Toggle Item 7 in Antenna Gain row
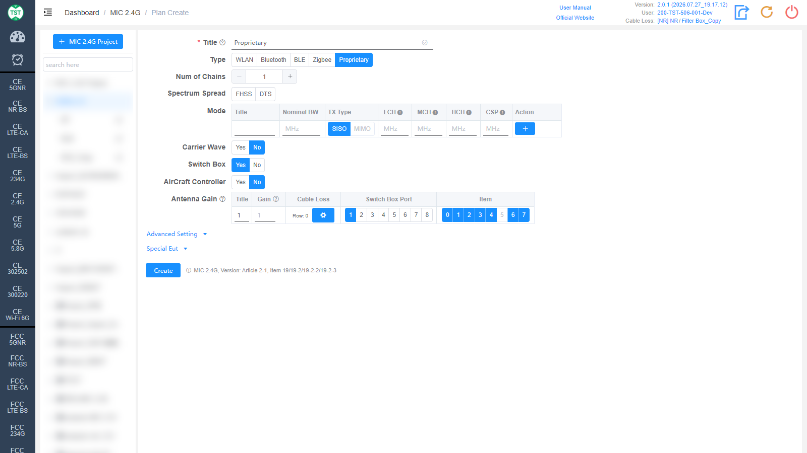 (524, 215)
